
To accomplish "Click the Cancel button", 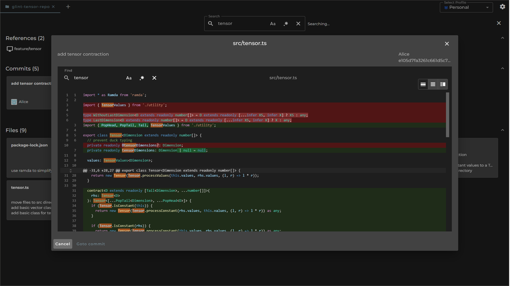I will coord(63,244).
